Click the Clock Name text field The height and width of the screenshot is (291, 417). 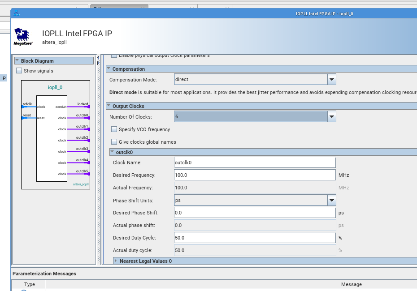coord(255,163)
